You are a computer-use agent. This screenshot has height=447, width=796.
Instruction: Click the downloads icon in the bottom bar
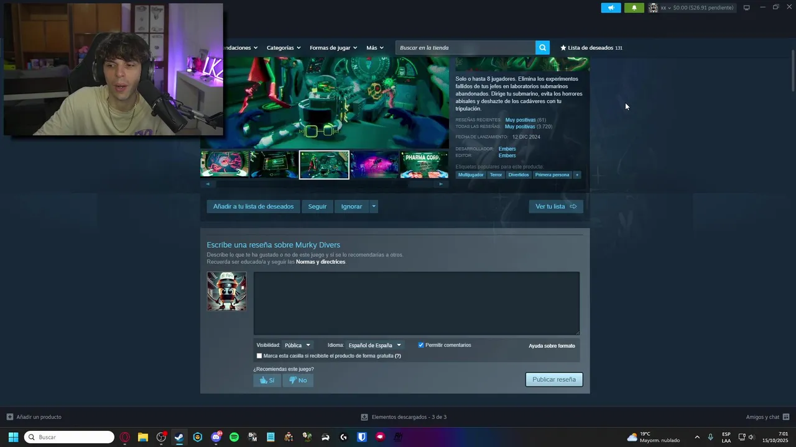click(364, 417)
